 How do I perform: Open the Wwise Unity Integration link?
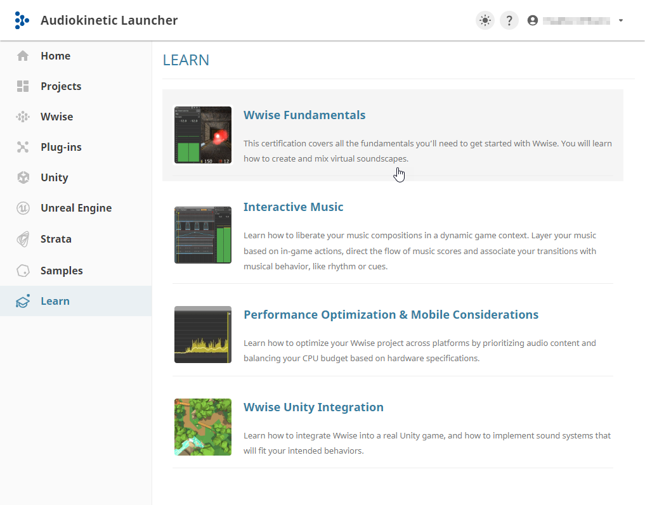(x=313, y=407)
